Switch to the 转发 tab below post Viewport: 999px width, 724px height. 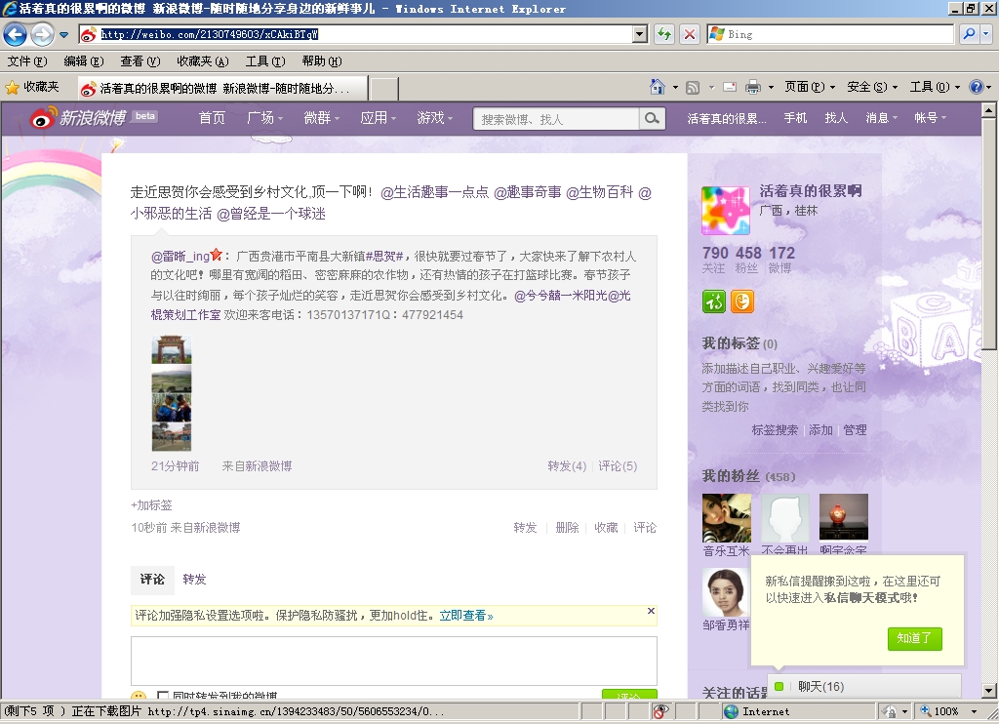click(x=194, y=580)
